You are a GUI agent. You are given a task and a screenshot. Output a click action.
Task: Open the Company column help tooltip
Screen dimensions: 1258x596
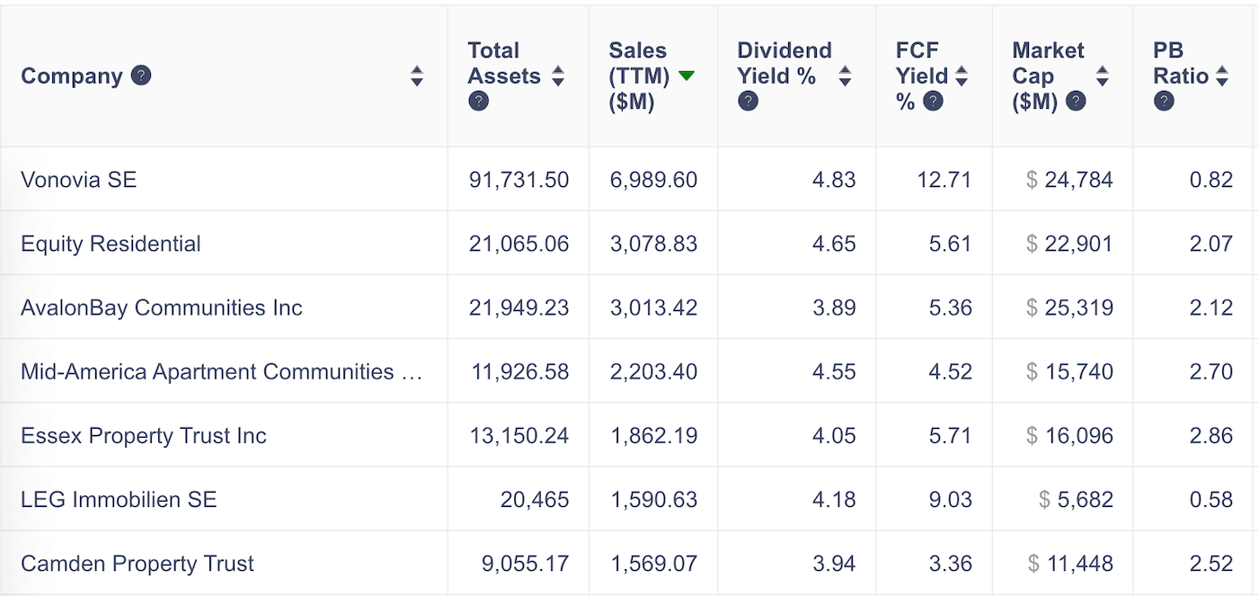click(140, 76)
